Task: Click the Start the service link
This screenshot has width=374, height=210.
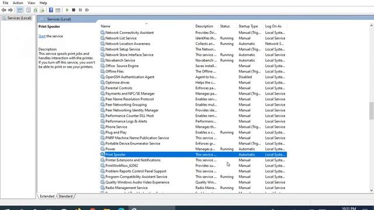Action: [x=42, y=36]
